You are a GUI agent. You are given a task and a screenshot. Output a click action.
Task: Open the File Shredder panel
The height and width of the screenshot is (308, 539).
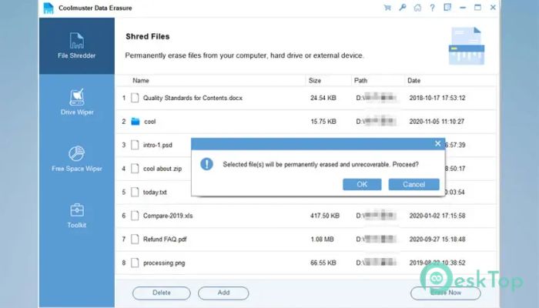75,45
